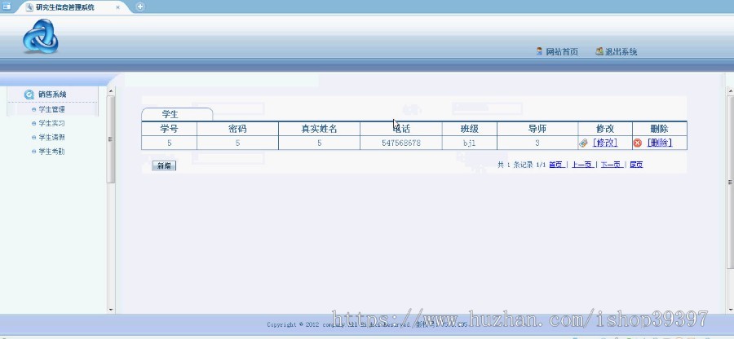Viewport: 734px width, 339px height.
Task: Click the main page scrollbar down arrow
Action: click(730, 310)
